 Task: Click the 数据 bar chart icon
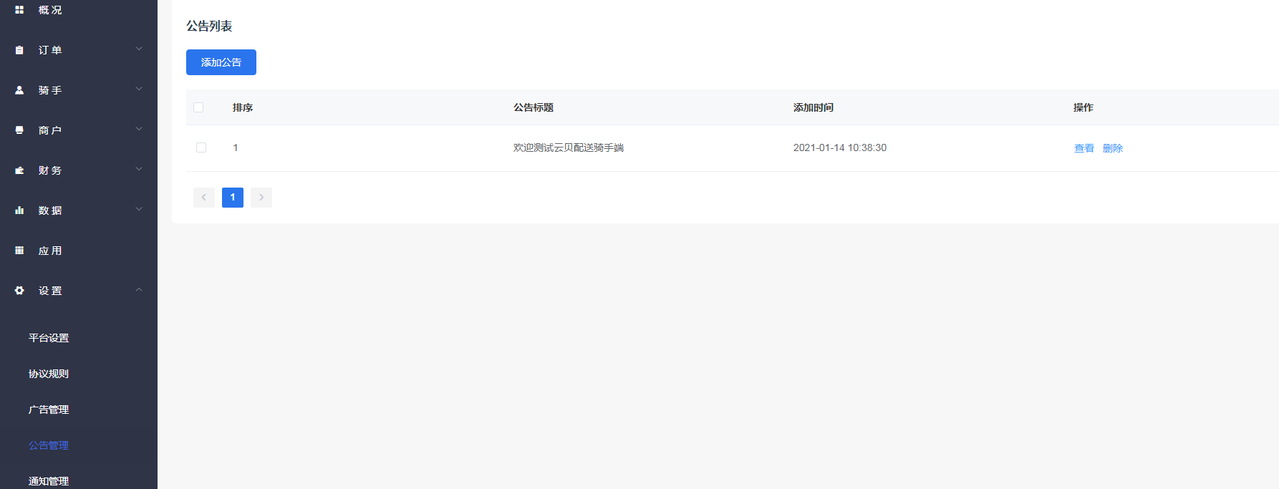coord(19,210)
